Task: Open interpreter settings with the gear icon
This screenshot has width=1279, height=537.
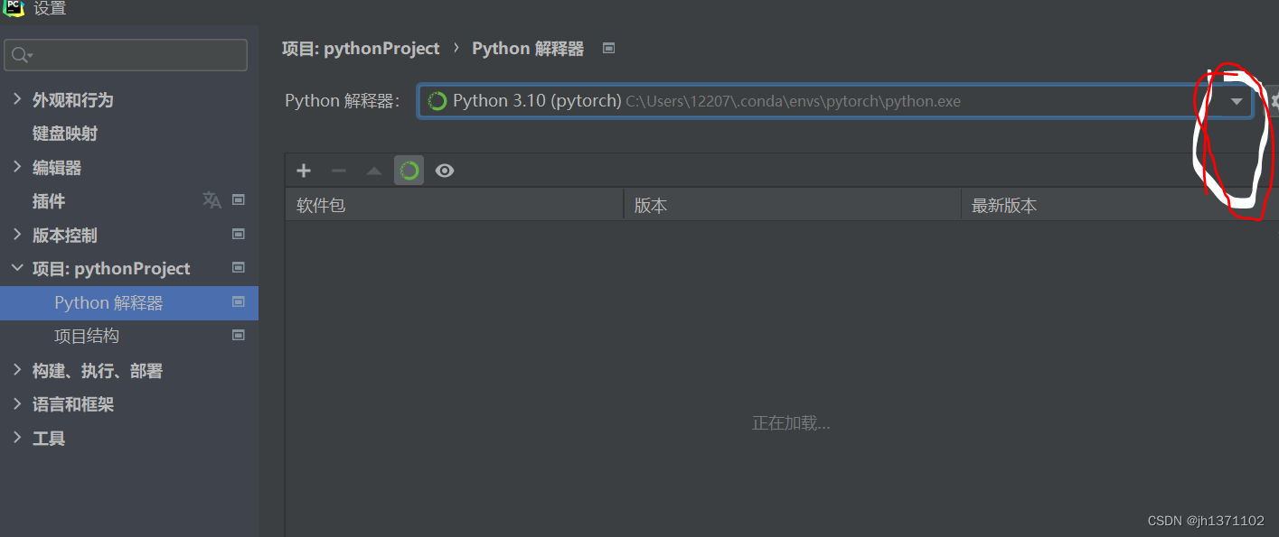Action: (1274, 101)
